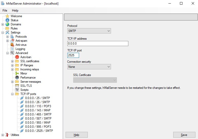Select the 0.0.0.0 / 143 / IMAP entry
Screen dimensions: 198x139
[x=38, y=110]
